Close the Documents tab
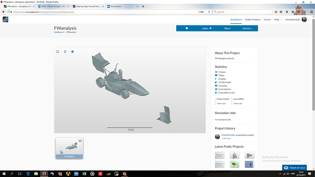The width and height of the screenshot is (315, 177). click(x=137, y=6)
